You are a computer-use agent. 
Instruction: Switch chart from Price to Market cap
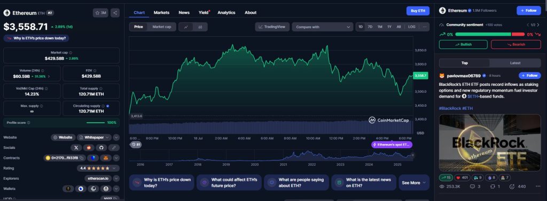point(161,27)
